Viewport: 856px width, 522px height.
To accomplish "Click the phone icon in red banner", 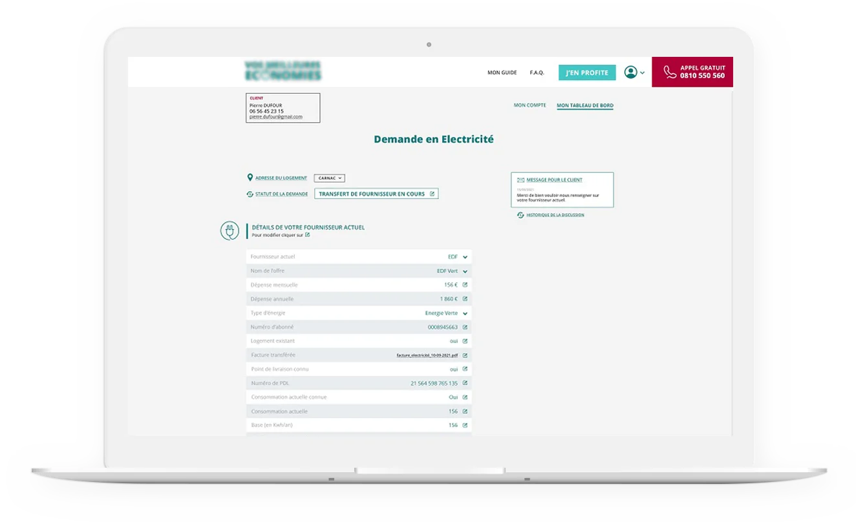I will 670,72.
